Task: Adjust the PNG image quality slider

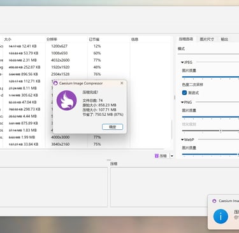Action: pyautogui.click(x=210, y=117)
